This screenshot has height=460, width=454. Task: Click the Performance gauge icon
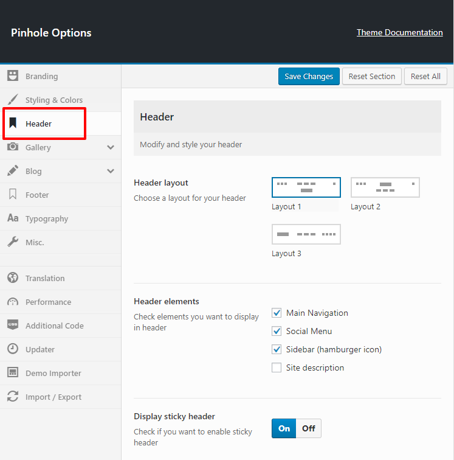pos(13,302)
